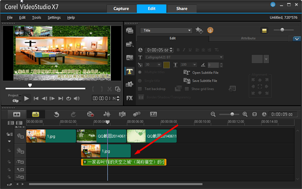Image resolution: width=302 pixels, height=189 pixels.
Task: Fit project in timeline window icon
Action: 254,114
